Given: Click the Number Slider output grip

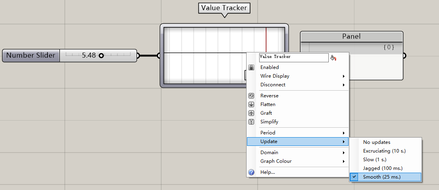Looking at the screenshot, I should tap(138, 56).
